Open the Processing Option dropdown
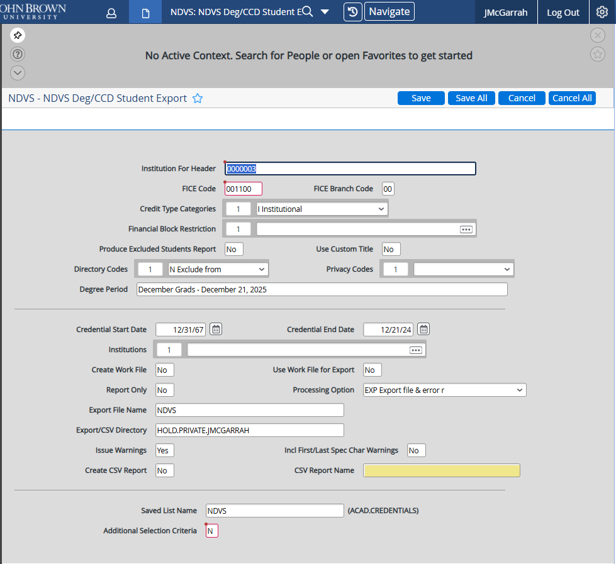Viewport: 616px width, 564px height. pyautogui.click(x=444, y=390)
